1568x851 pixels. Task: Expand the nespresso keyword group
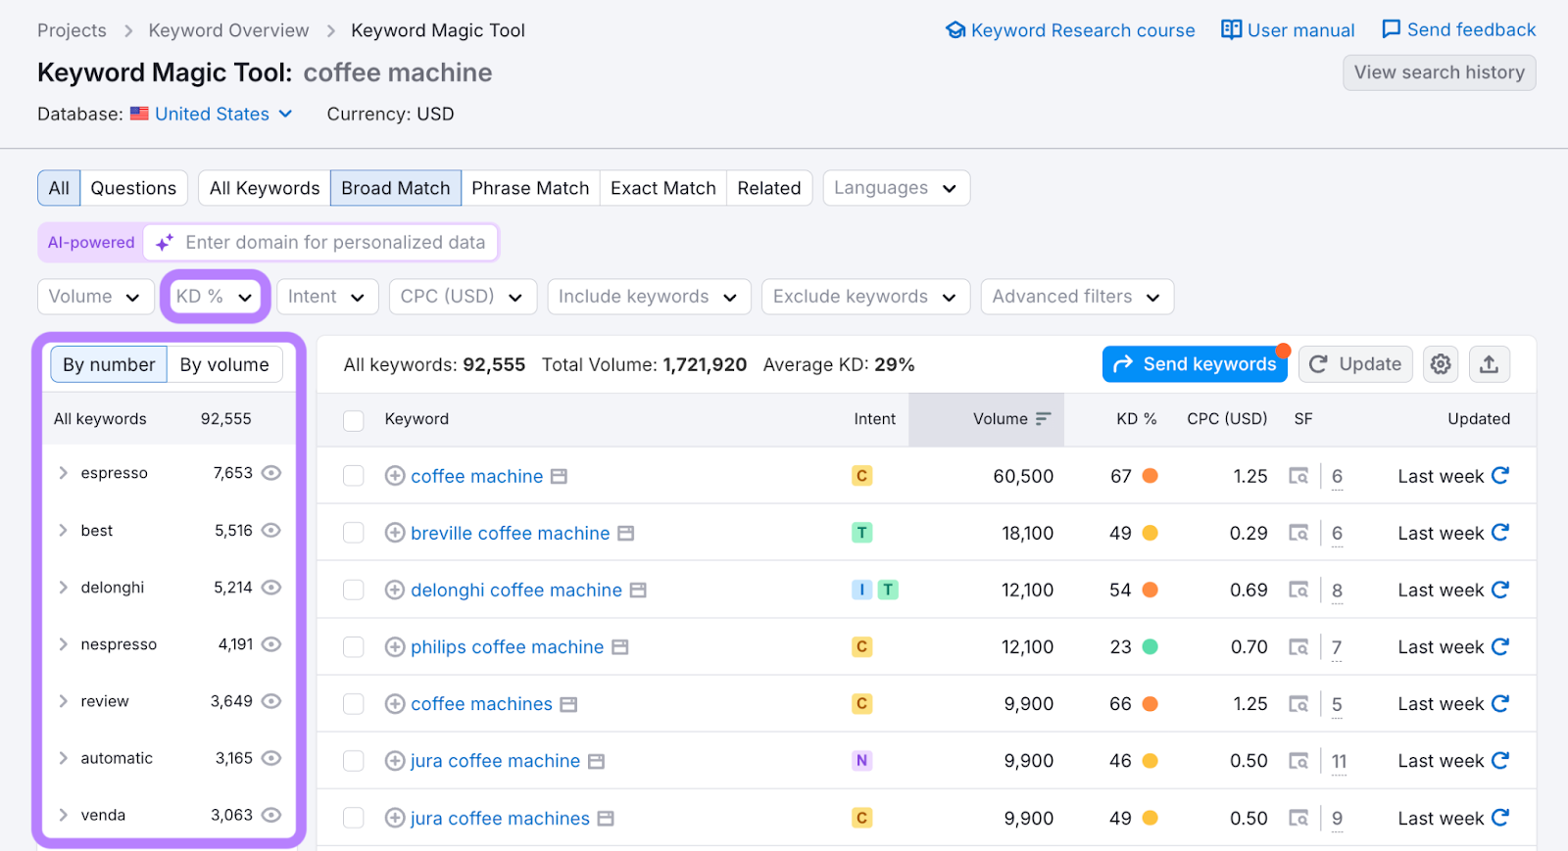[64, 644]
